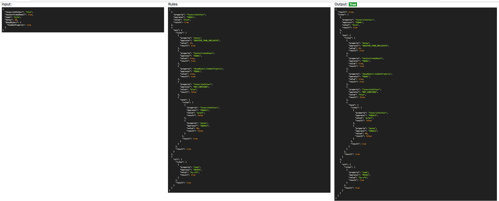Click the "value": 99 line in Output panel
Image resolution: width=499 pixels, height=201 pixels.
(x=362, y=134)
